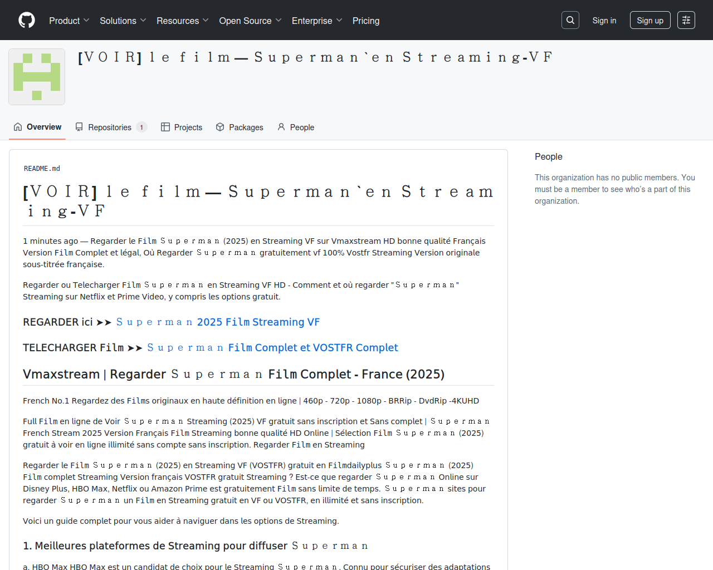Open the appearance settings sliders icon
Screen dimensions: 713x570
686,20
